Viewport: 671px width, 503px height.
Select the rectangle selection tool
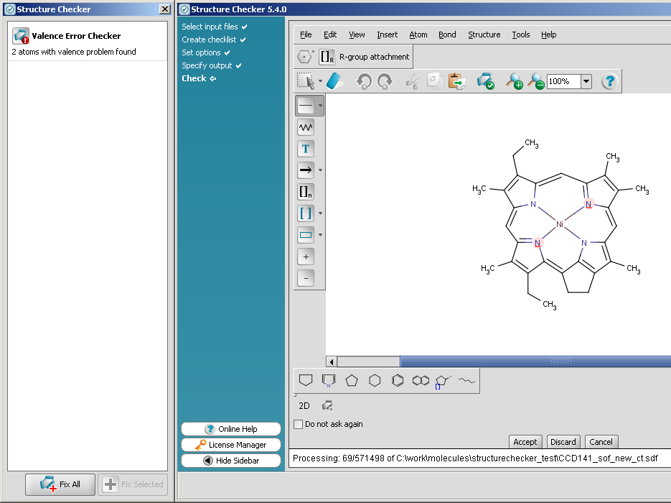(x=306, y=81)
